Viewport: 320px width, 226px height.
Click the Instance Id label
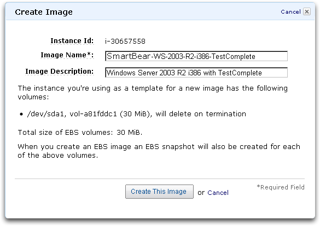pyautogui.click(x=72, y=41)
